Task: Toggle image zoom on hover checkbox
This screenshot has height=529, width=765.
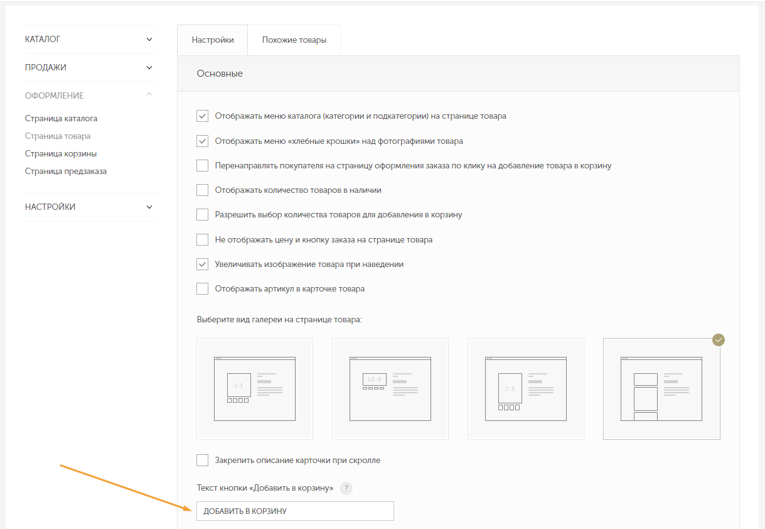Action: click(x=202, y=264)
